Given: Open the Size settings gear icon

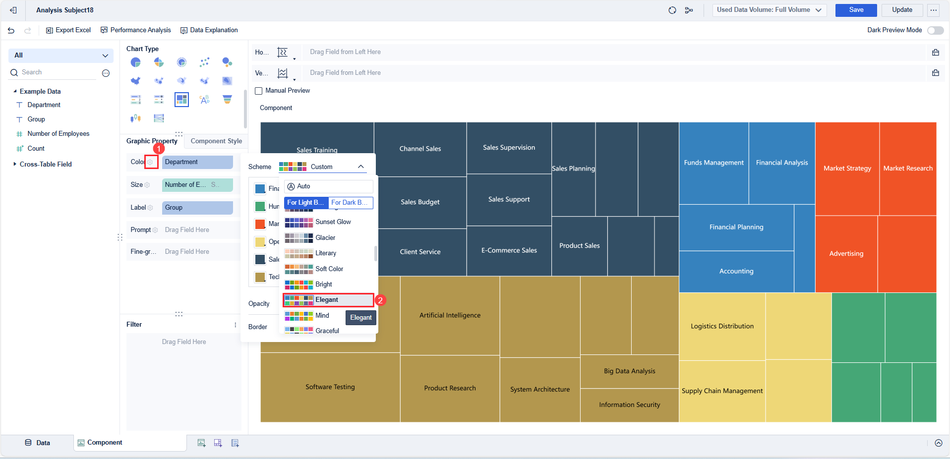Looking at the screenshot, I should pos(147,185).
